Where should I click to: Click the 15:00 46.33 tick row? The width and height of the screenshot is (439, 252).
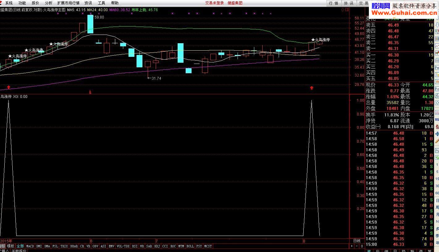tap(400, 244)
